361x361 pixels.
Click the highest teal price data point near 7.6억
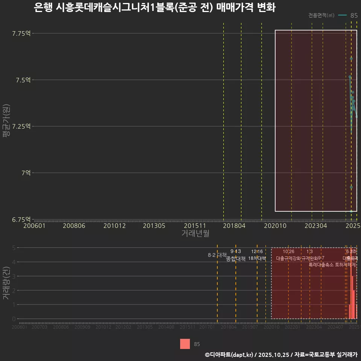click(351, 59)
